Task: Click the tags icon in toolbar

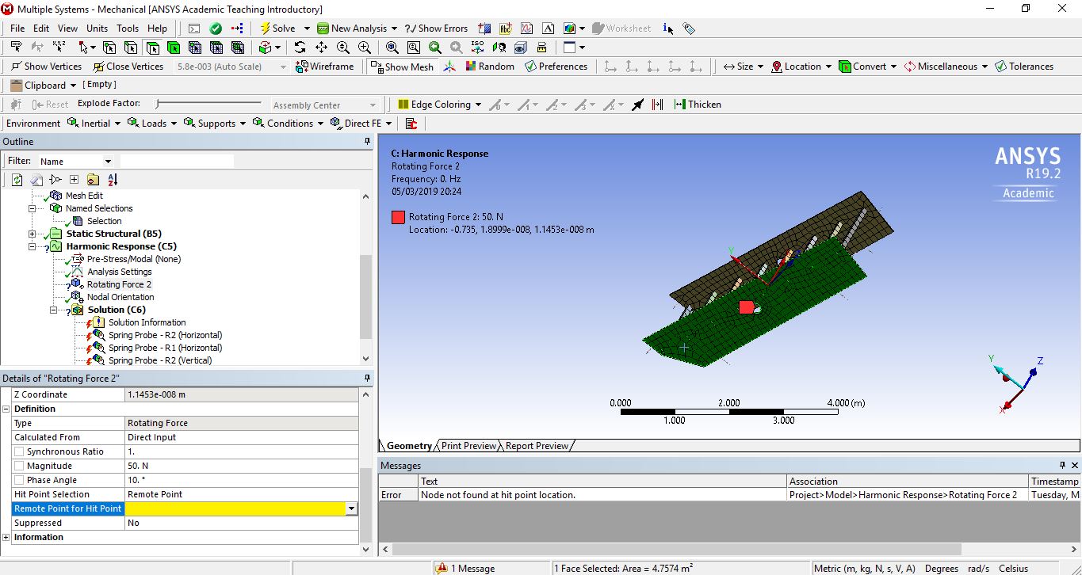Action: click(x=689, y=29)
